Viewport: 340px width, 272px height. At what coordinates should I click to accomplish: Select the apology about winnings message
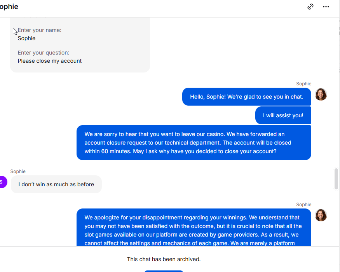(x=194, y=230)
